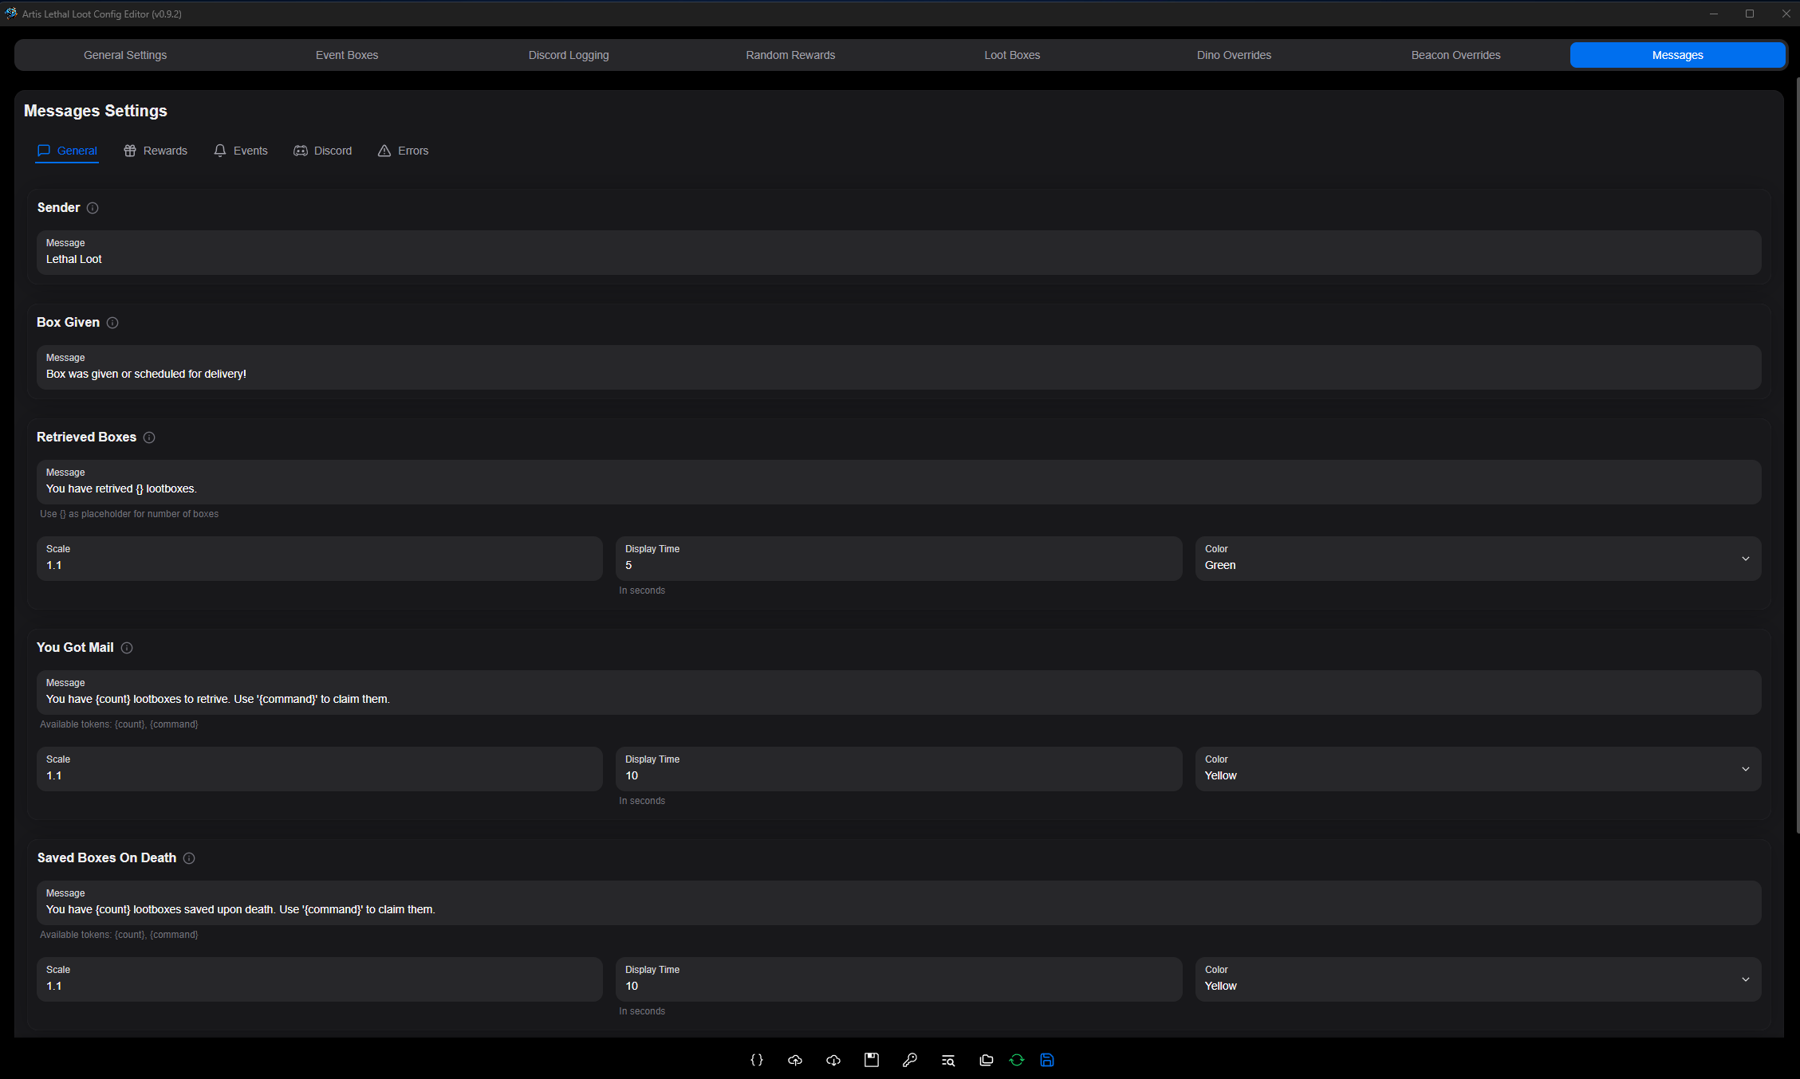Screen dimensions: 1800x1079
Task: Open Retrieved Boxes Color dropdown showing Green
Action: [1477, 559]
